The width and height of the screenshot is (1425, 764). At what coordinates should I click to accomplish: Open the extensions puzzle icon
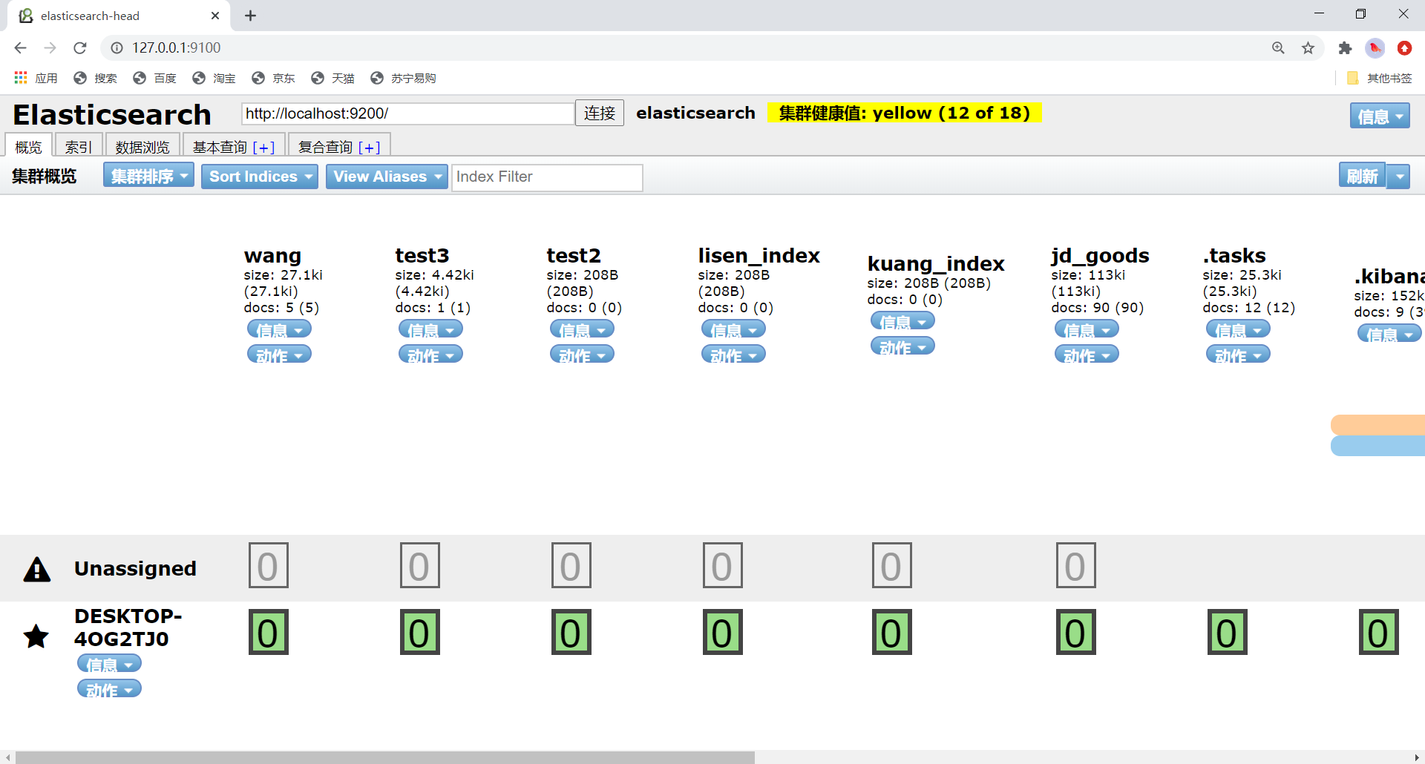1345,47
